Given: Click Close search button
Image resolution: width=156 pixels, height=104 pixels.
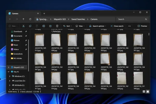Looking at the screenshot, I should (x=117, y=26).
